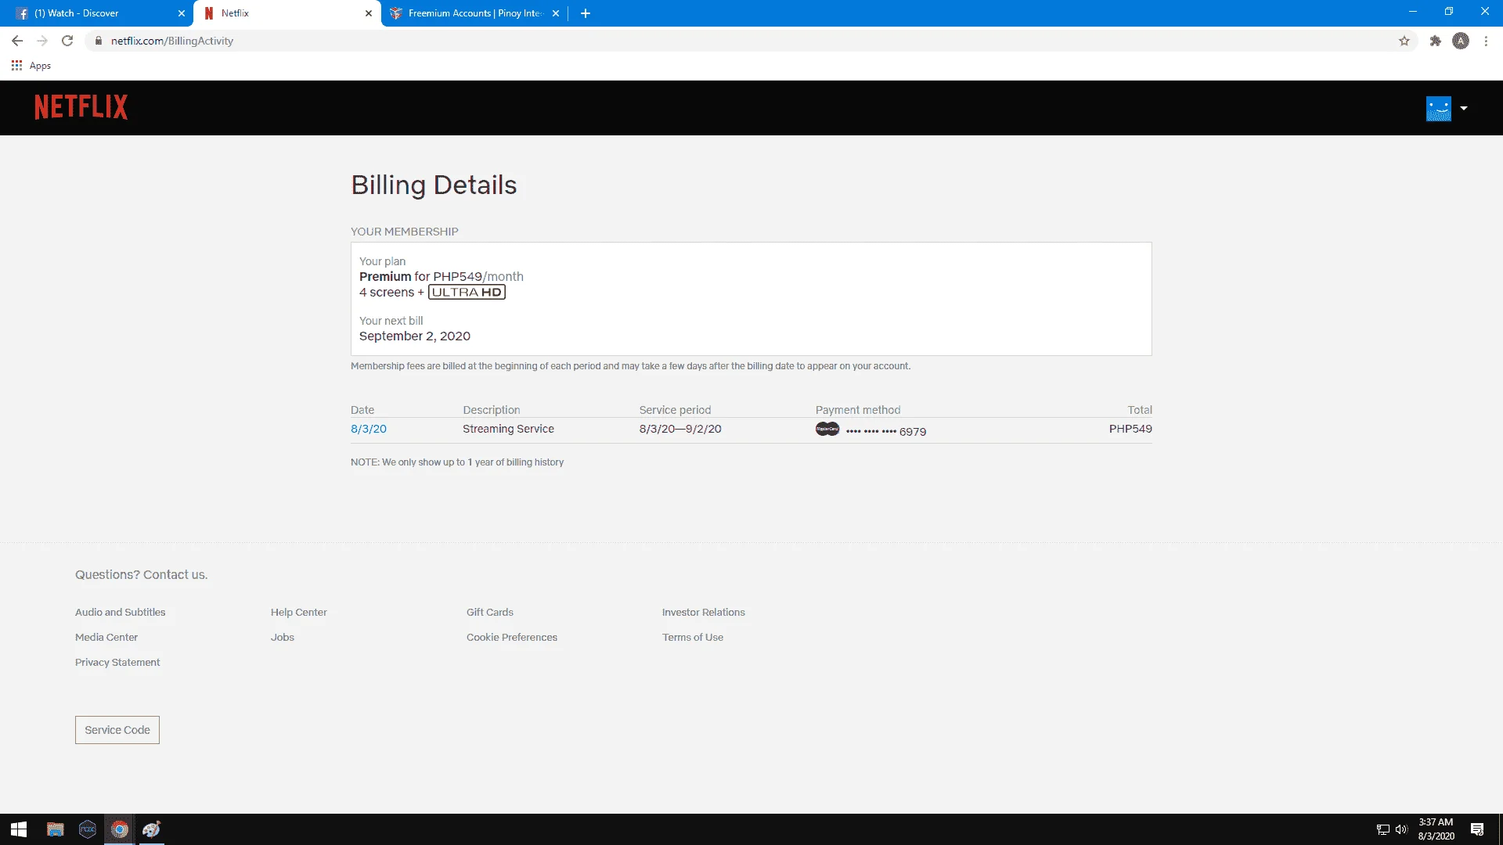
Task: Open the Investor Relations link
Action: pos(704,613)
